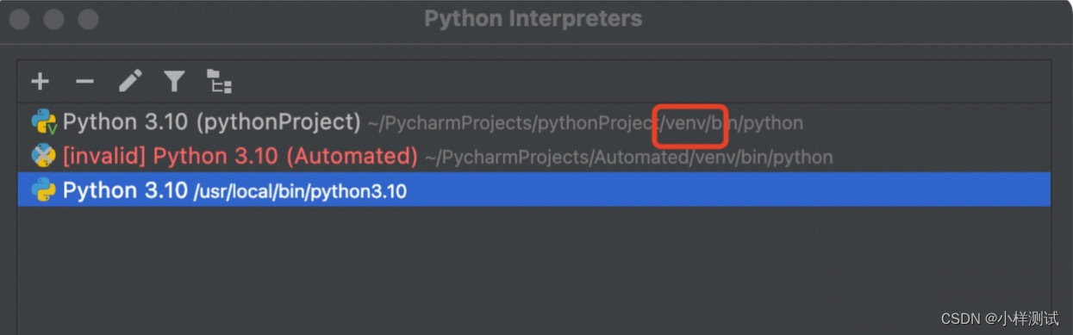
Task: Edit interpreter using the pencil icon
Action: (130, 82)
